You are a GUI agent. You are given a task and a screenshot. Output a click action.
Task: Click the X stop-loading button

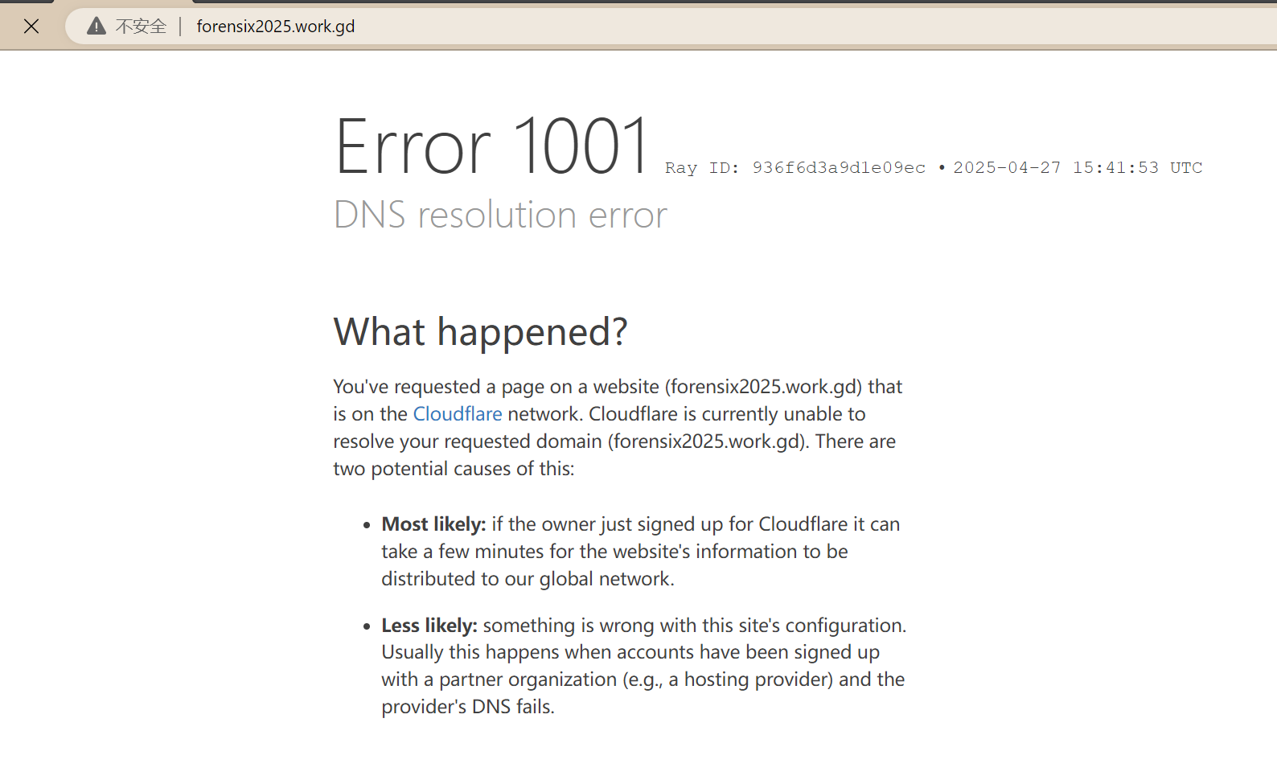[31, 27]
